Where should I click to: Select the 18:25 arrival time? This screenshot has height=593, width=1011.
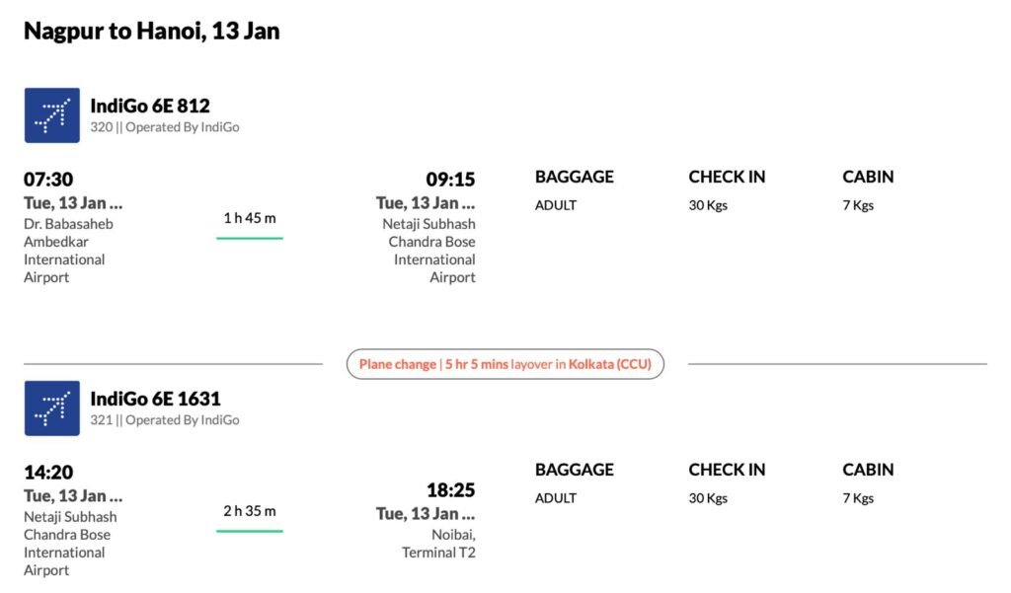coord(450,490)
